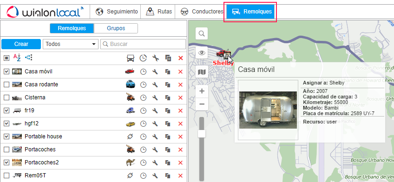Delete the Casa rodante trailer
The image size is (394, 182).
pyautogui.click(x=180, y=84)
